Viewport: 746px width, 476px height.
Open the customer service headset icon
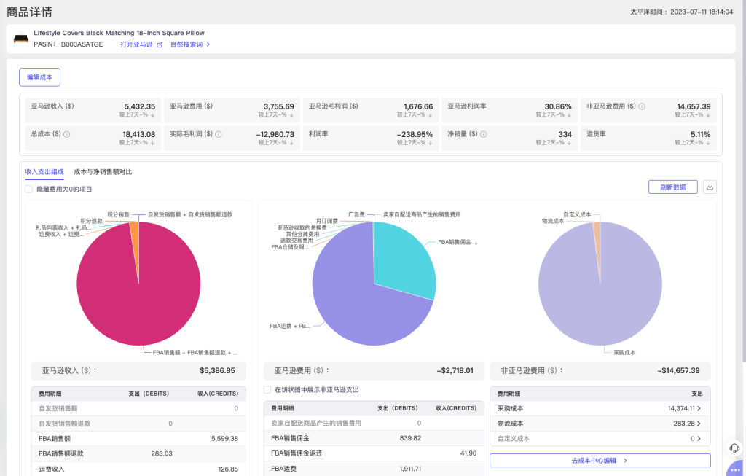(734, 448)
